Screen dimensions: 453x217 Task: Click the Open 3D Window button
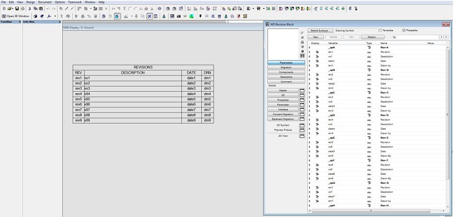pos(16,16)
